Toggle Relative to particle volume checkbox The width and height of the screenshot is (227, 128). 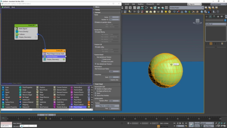pyautogui.click(x=95, y=22)
